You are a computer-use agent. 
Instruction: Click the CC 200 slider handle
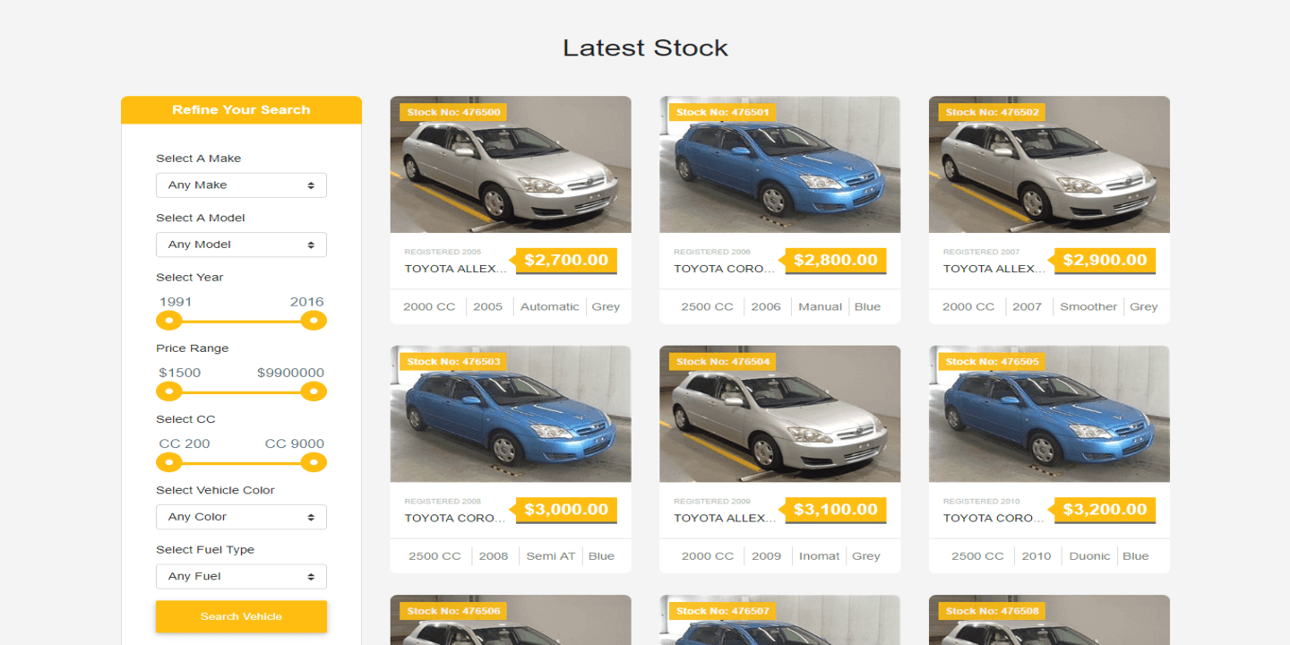coord(168,462)
